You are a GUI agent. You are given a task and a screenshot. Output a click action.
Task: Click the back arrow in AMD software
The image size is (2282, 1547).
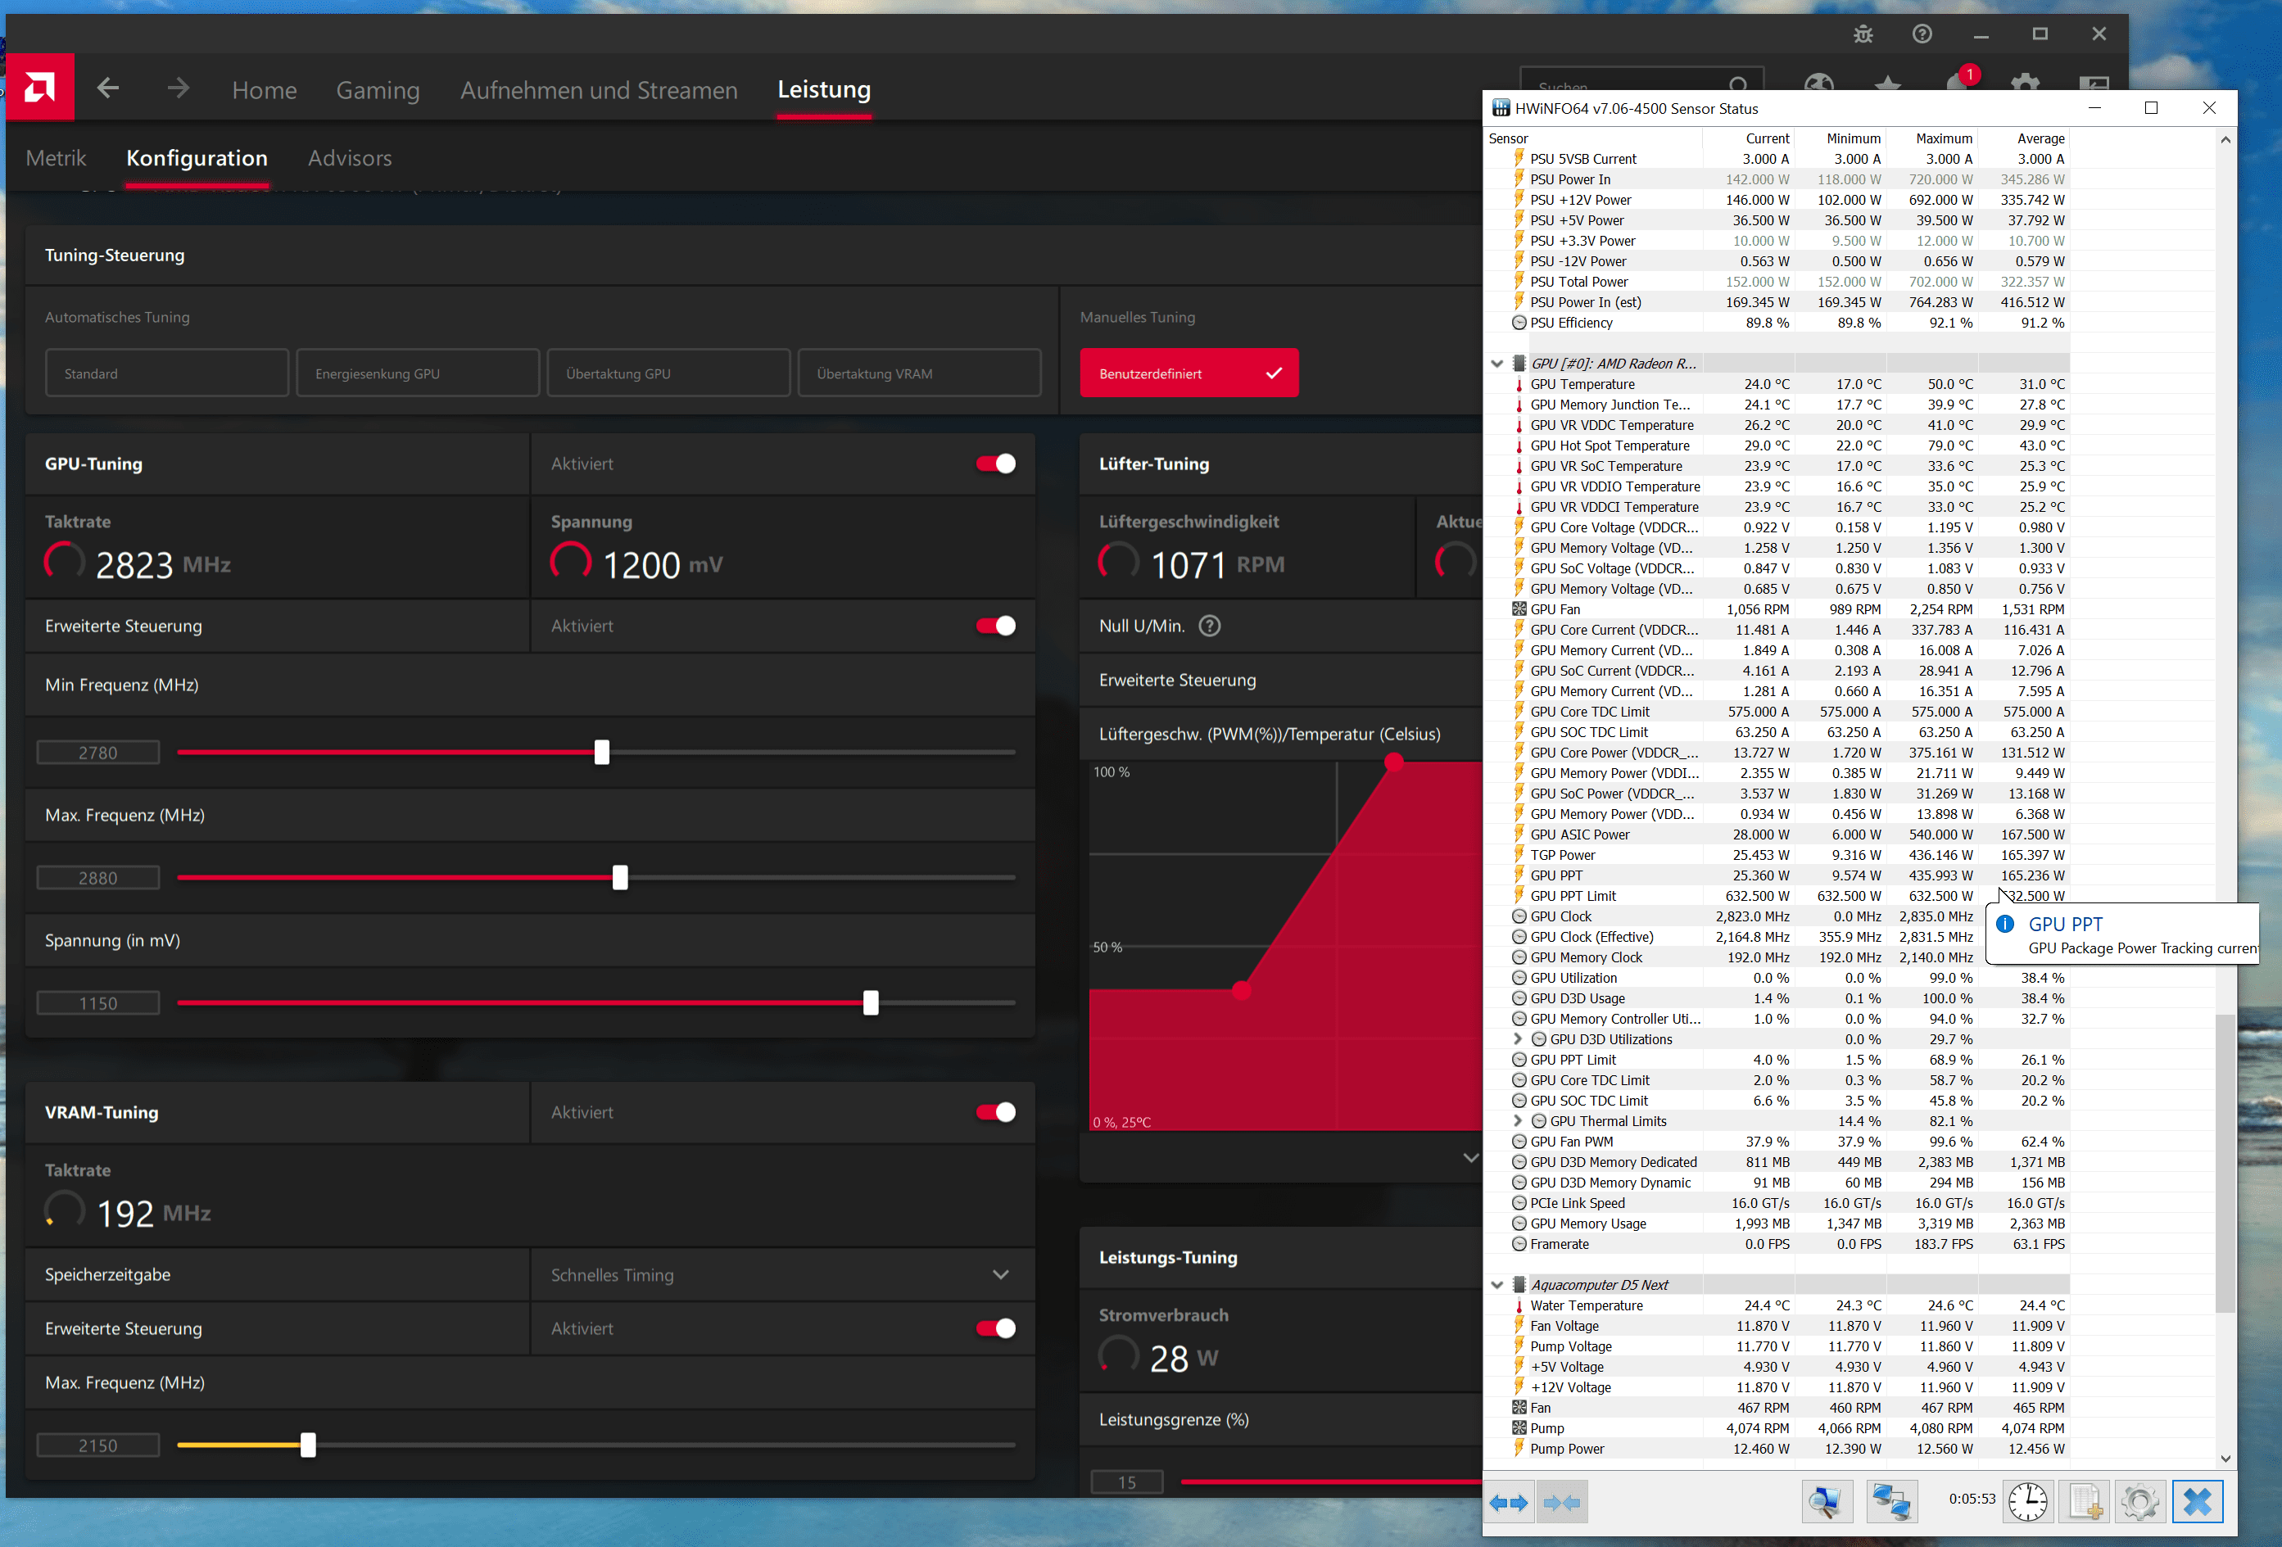[x=108, y=88]
